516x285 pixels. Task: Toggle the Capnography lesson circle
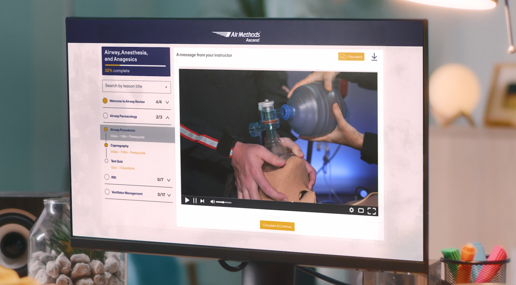click(106, 145)
